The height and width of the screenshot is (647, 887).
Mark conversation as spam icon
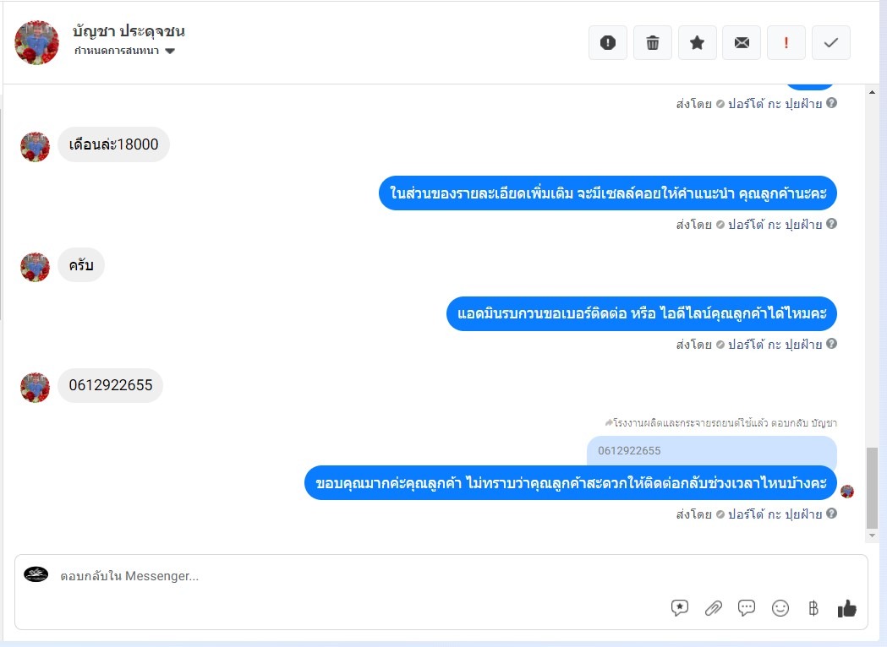608,42
